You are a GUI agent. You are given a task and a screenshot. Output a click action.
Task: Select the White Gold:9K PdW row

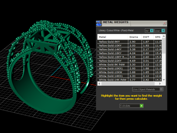(x=130, y=65)
